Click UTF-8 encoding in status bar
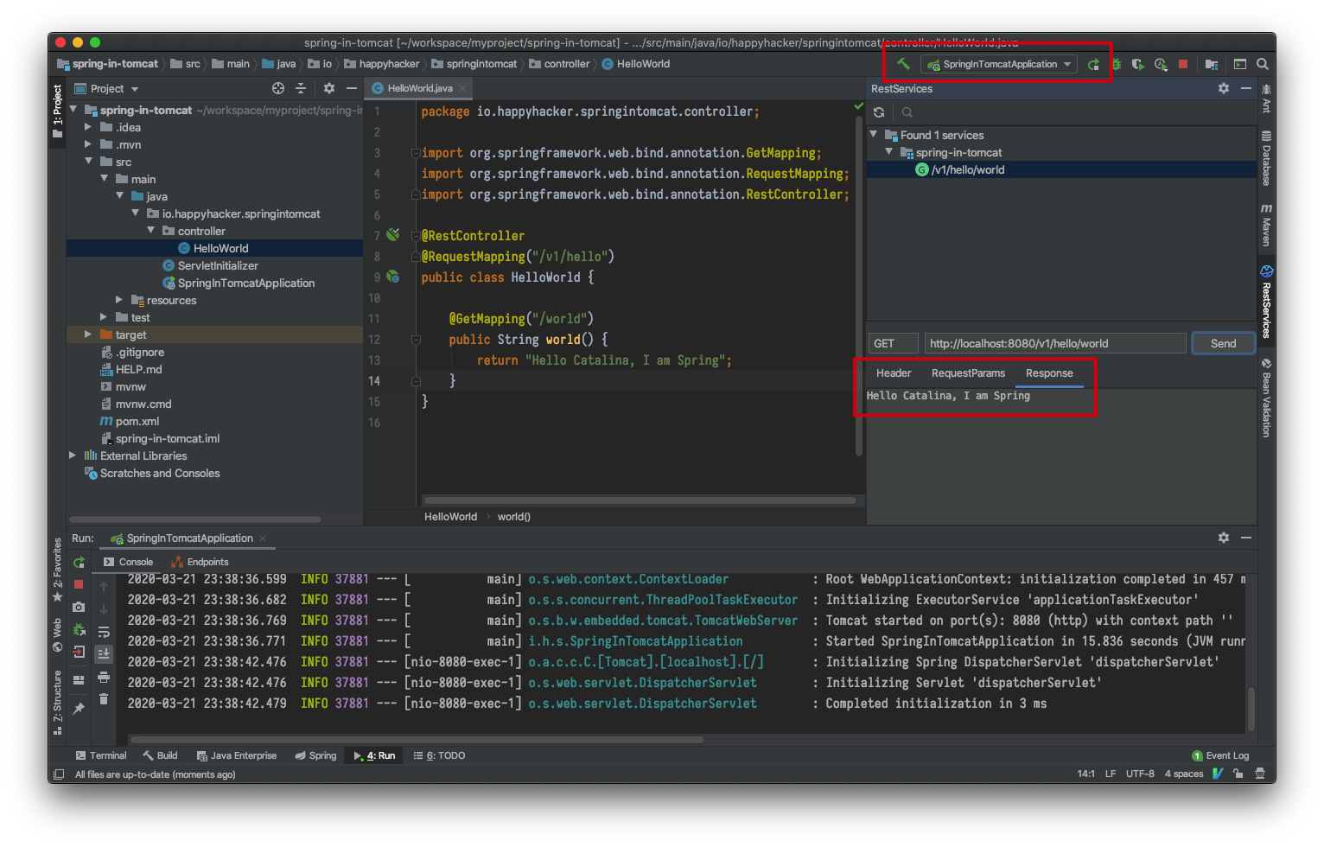 click(x=1140, y=774)
